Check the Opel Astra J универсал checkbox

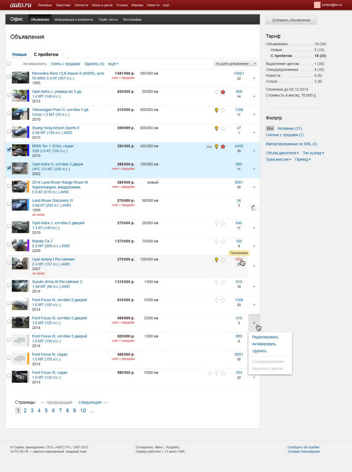(x=9, y=95)
